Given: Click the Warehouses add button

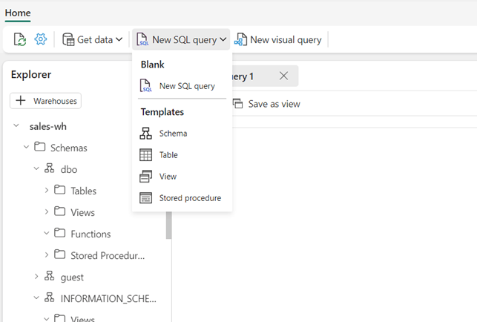Looking at the screenshot, I should pos(45,100).
